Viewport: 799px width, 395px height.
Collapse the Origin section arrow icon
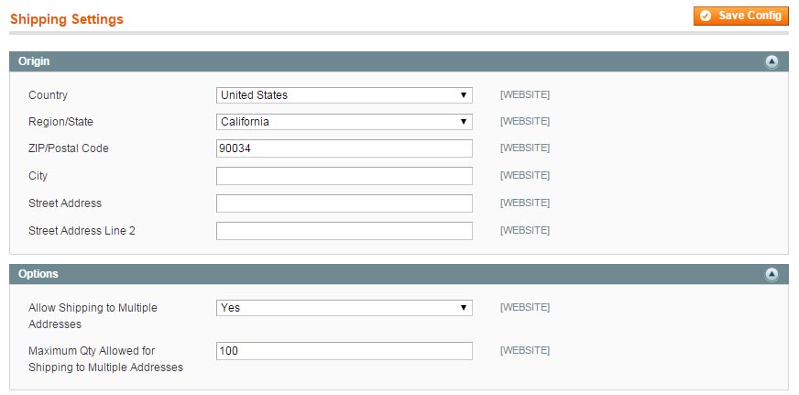coord(772,61)
